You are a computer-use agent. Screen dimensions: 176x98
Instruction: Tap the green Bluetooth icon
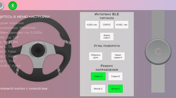[13, 5]
